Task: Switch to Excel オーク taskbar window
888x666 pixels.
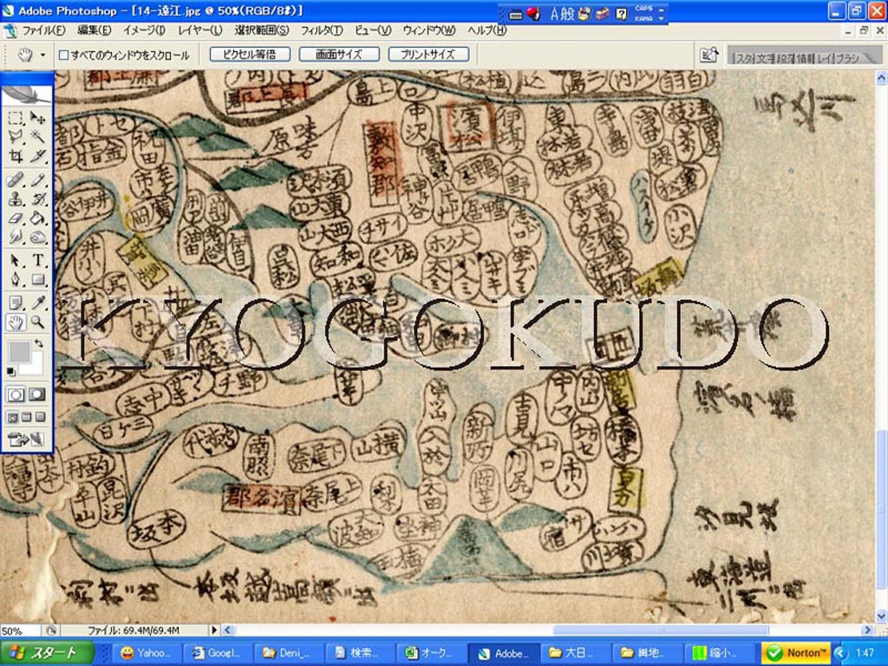Action: click(433, 653)
